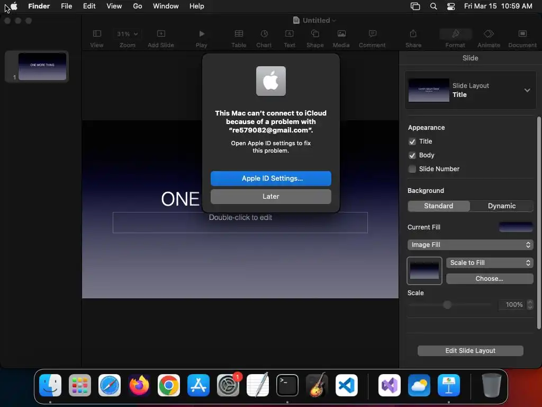Toggle the Body appearance checkbox
Image resolution: width=542 pixels, height=407 pixels.
[x=412, y=155]
